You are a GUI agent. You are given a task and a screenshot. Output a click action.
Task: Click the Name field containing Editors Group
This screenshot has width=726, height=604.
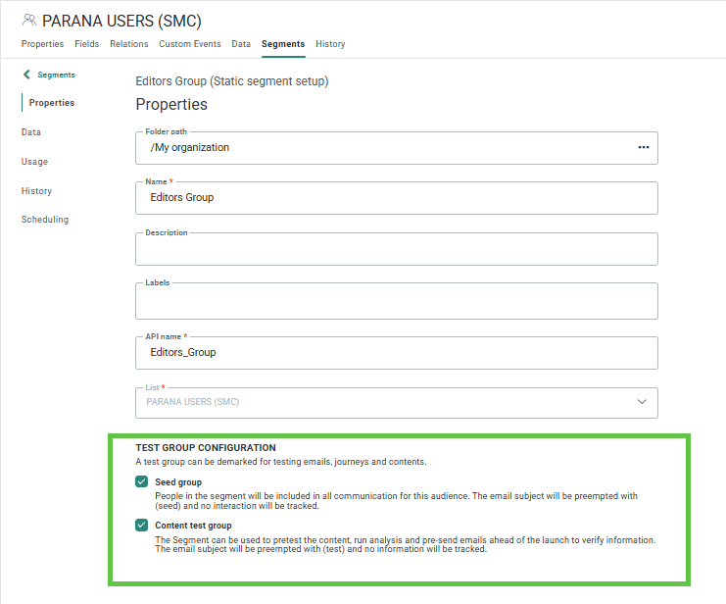coord(396,198)
